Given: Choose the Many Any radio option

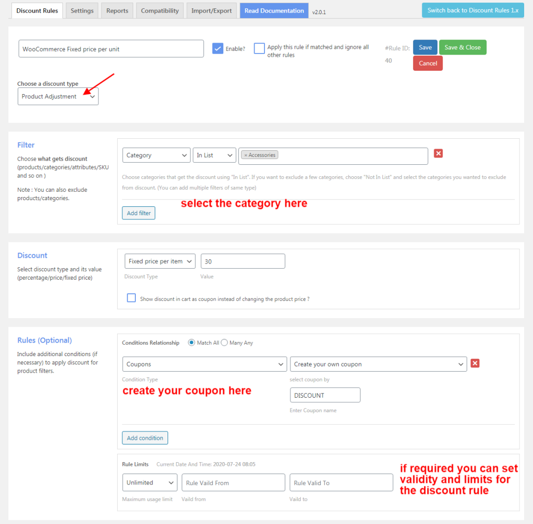Looking at the screenshot, I should pyautogui.click(x=225, y=343).
